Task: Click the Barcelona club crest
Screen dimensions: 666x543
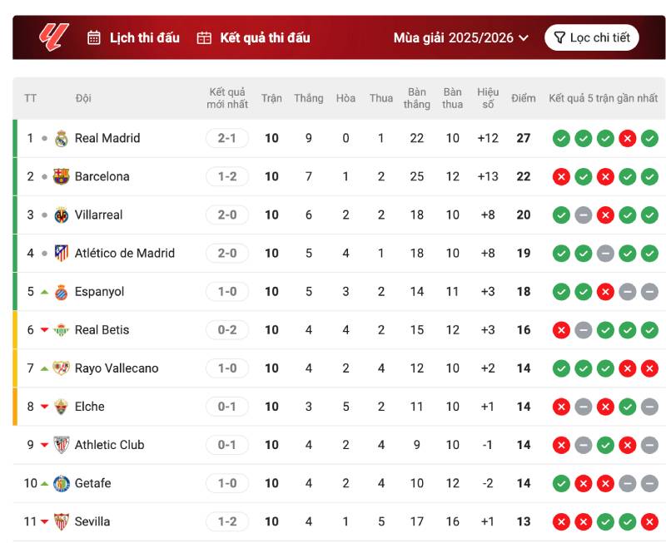Action: (x=61, y=176)
